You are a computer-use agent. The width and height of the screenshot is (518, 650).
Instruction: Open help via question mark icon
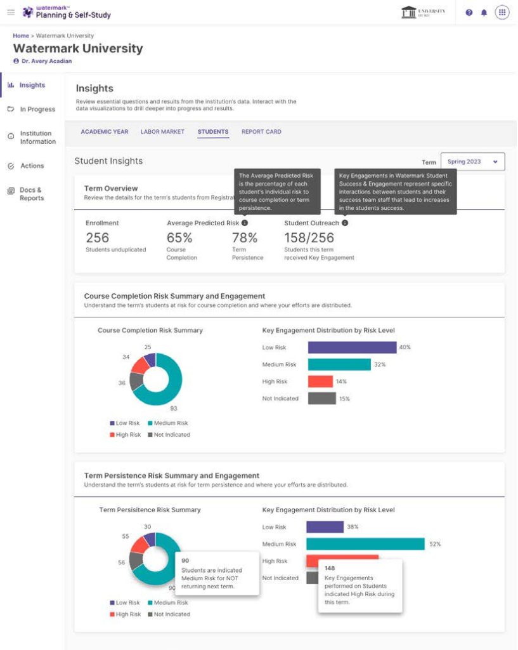[x=469, y=13]
